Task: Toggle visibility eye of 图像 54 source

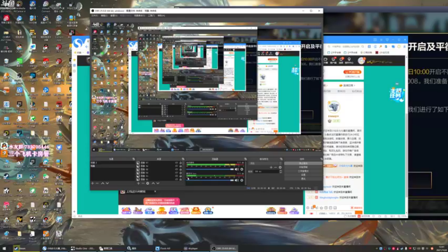Action: coord(176,172)
